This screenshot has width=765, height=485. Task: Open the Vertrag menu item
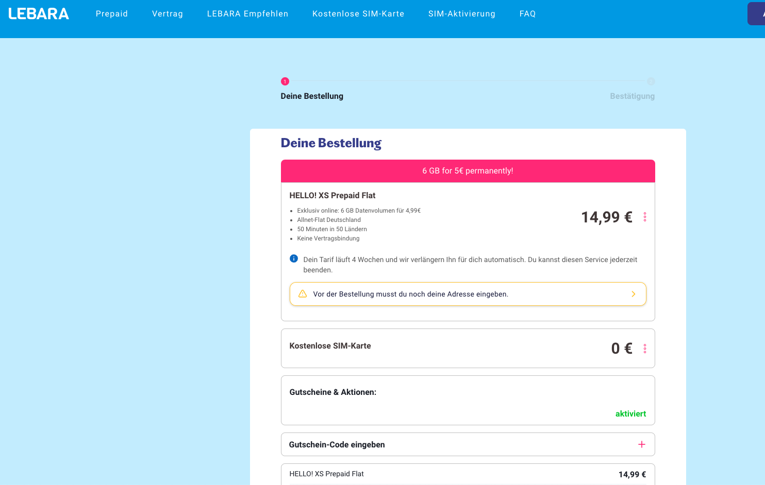click(168, 14)
